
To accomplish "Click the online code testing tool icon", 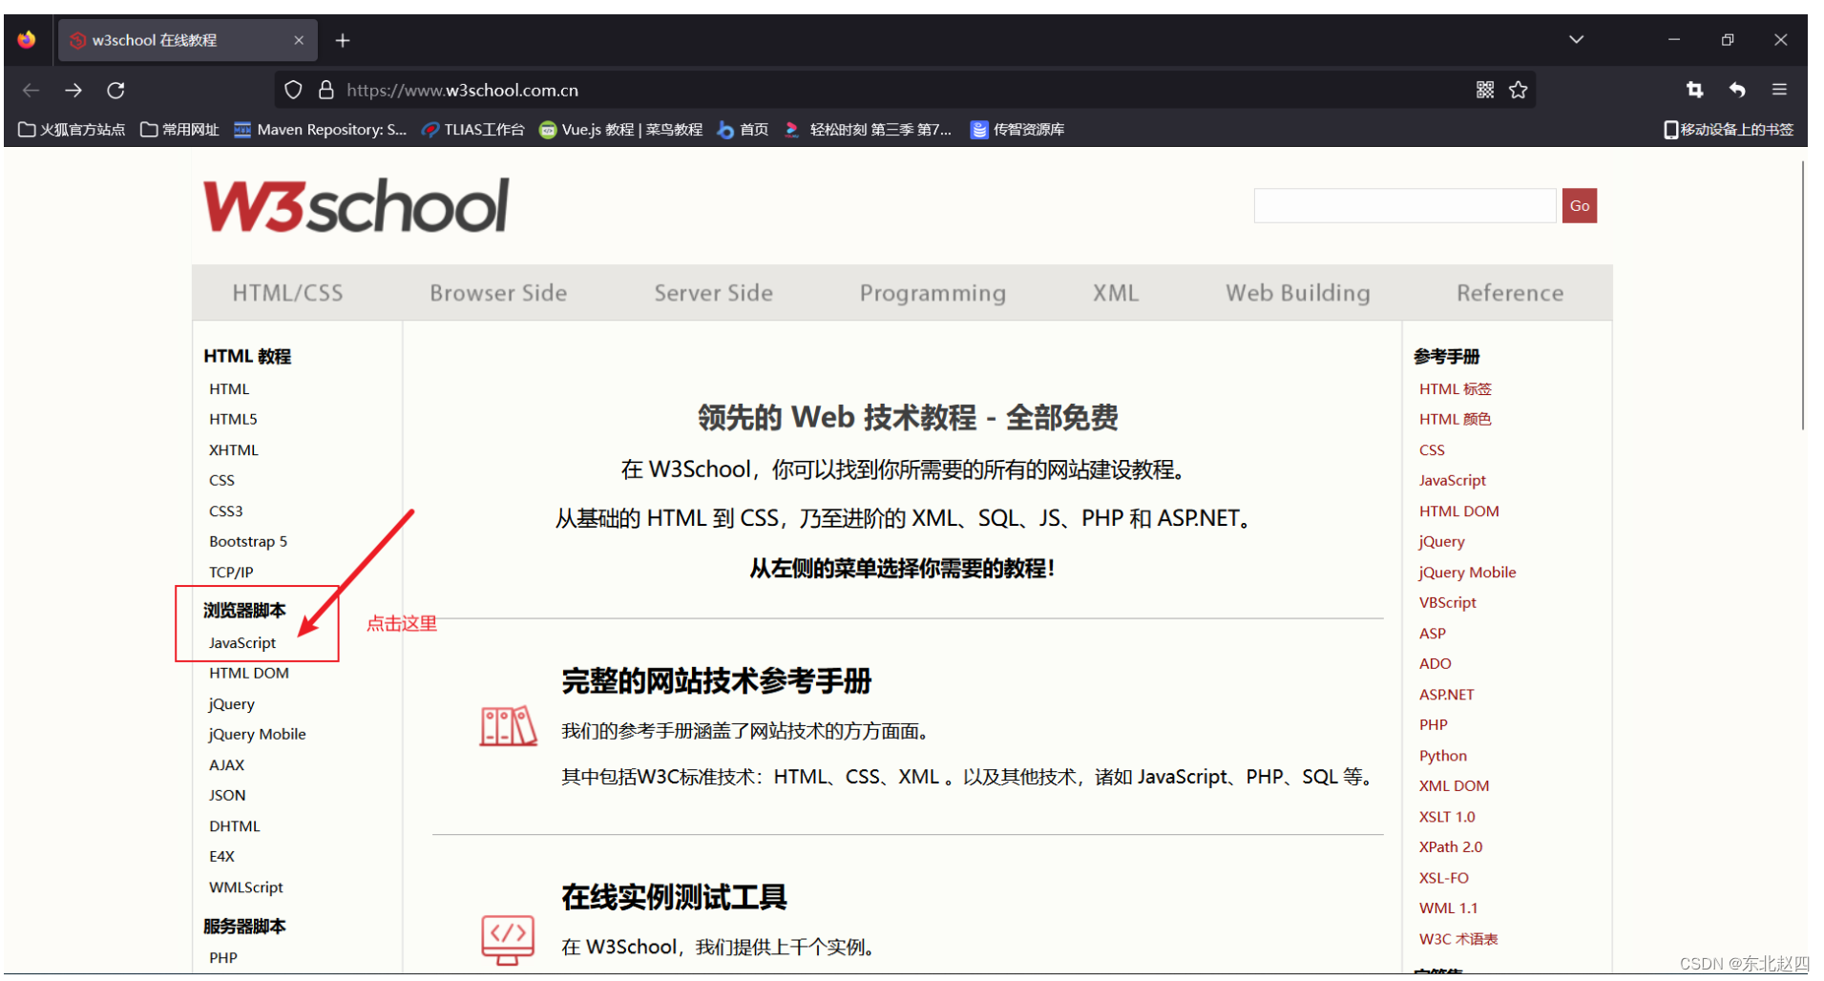I will coord(508,940).
